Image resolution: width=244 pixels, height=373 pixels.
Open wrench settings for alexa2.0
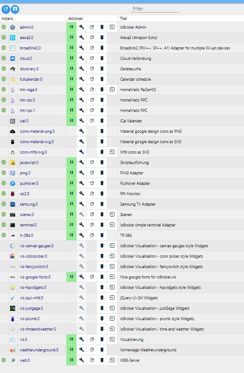click(x=82, y=37)
